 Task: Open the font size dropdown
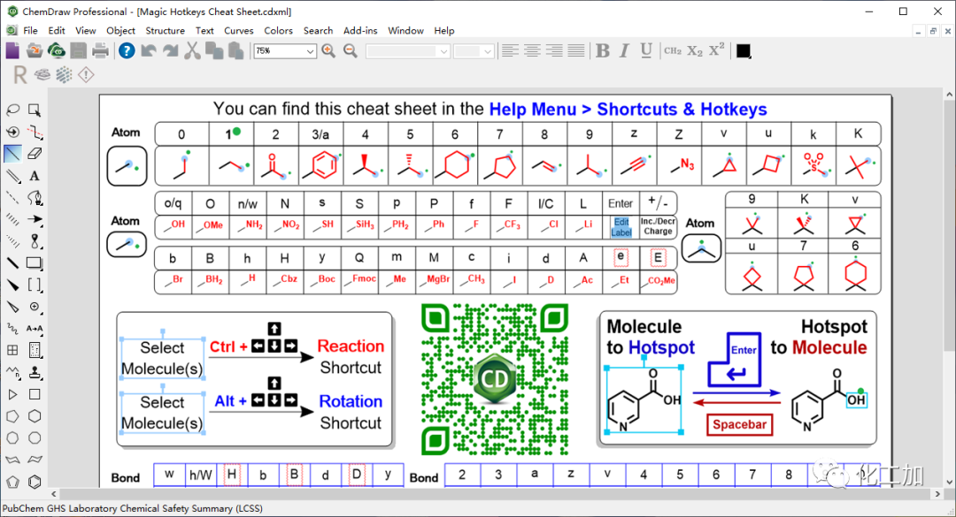pyautogui.click(x=487, y=52)
